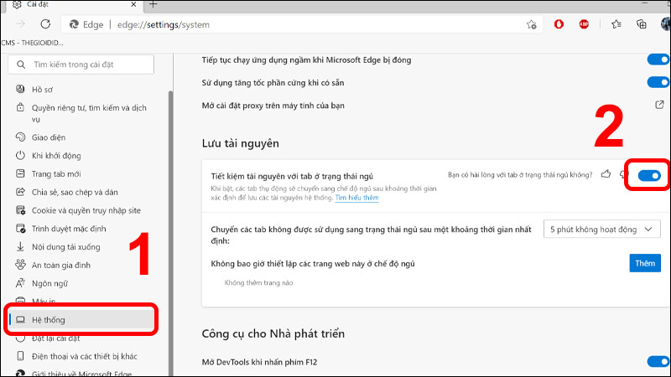Open a new tab with plus button

click(x=153, y=4)
